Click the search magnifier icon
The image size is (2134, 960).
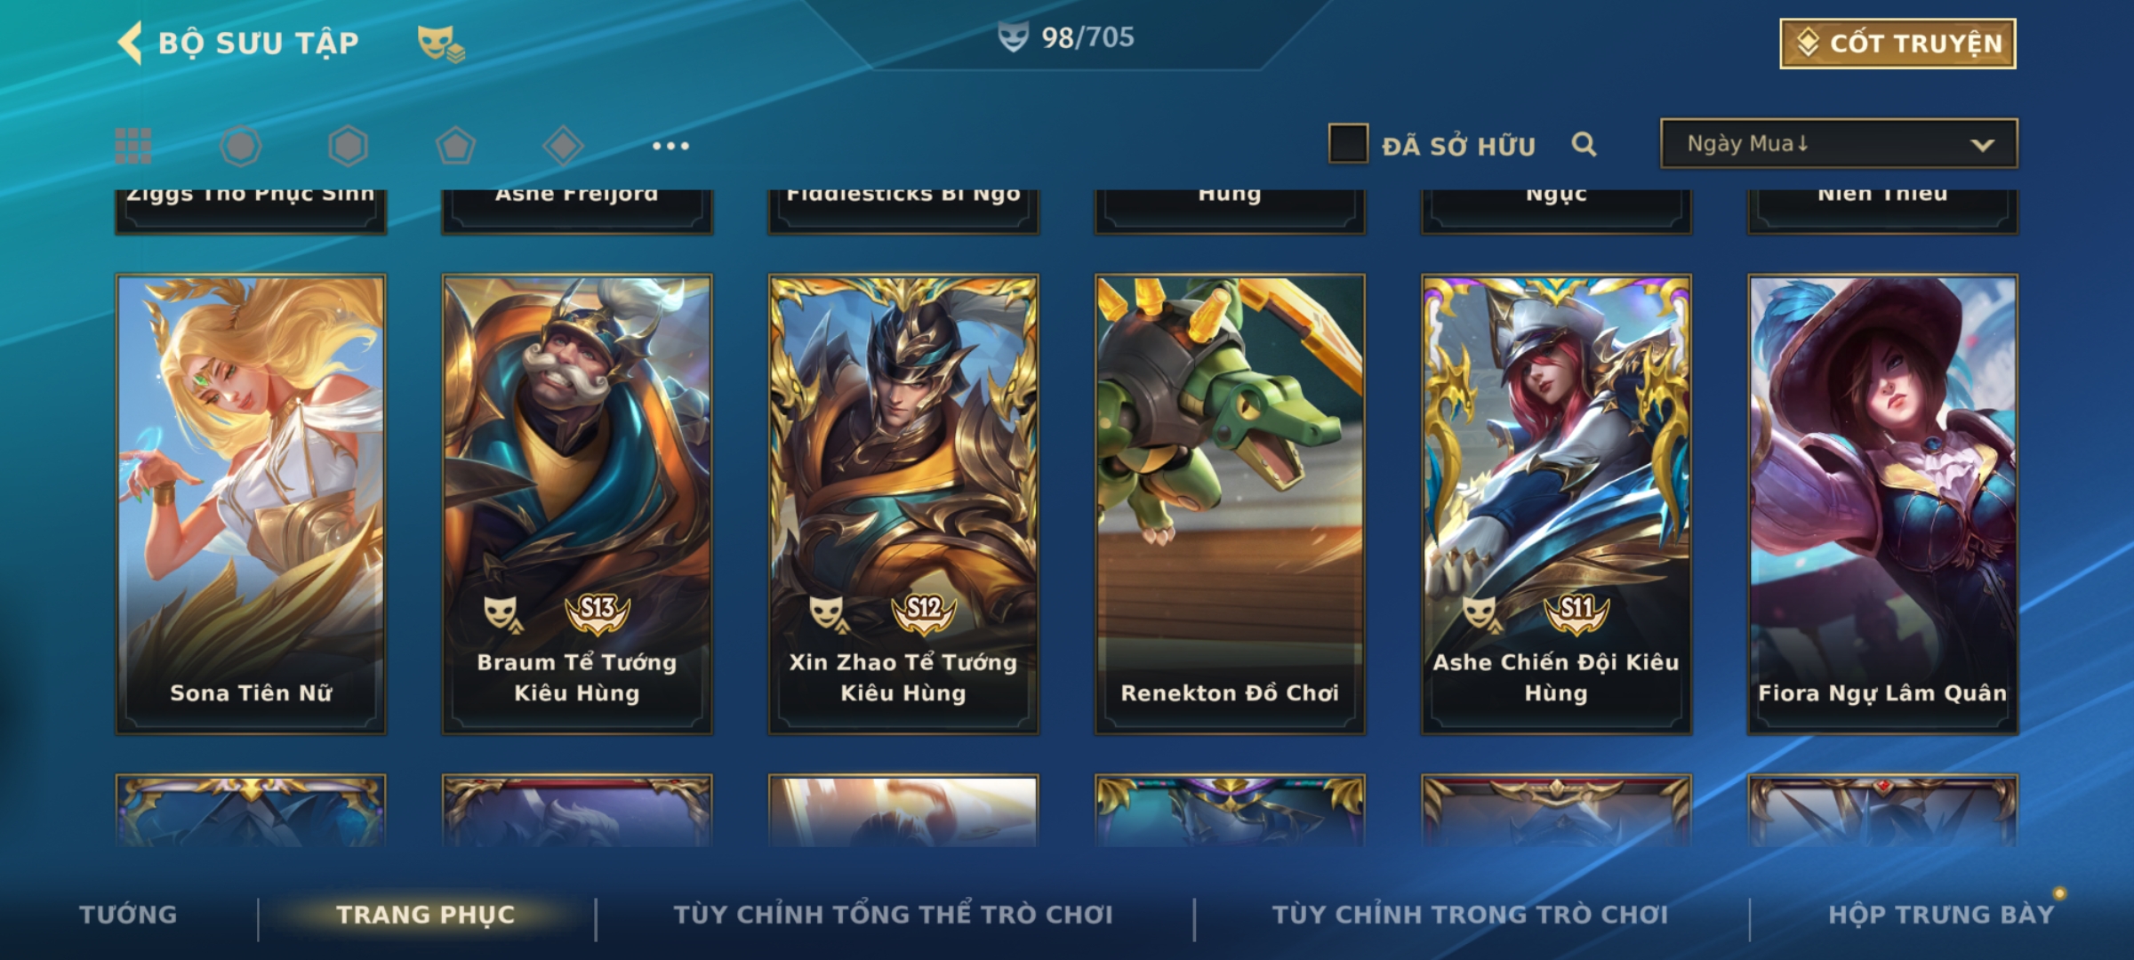coord(1584,144)
